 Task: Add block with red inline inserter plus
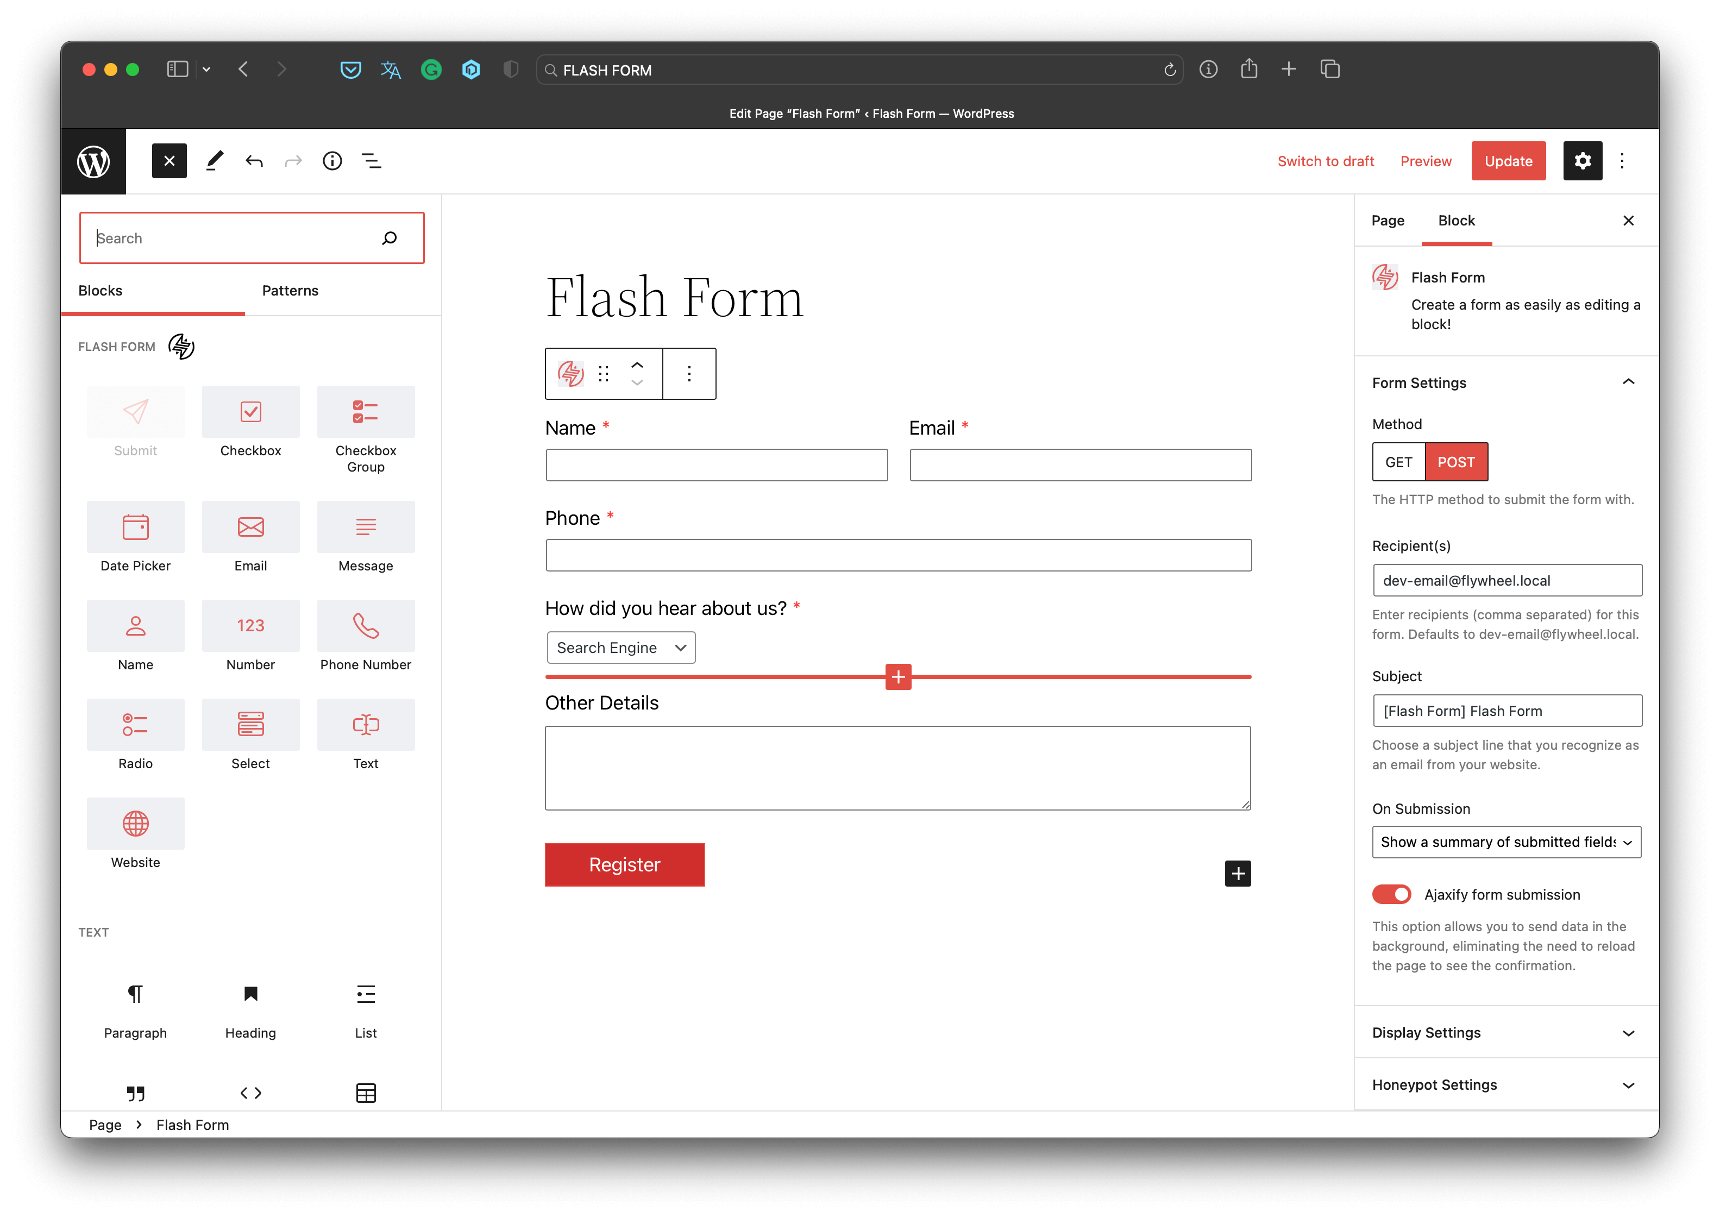898,676
